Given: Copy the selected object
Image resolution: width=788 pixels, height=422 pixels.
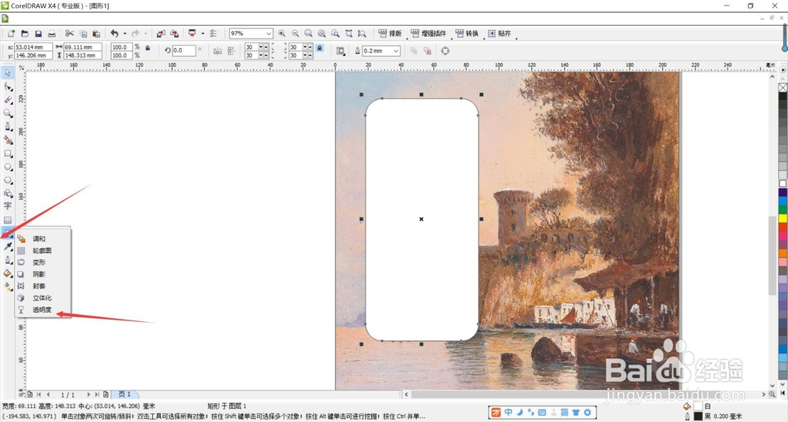Looking at the screenshot, I should click(83, 34).
